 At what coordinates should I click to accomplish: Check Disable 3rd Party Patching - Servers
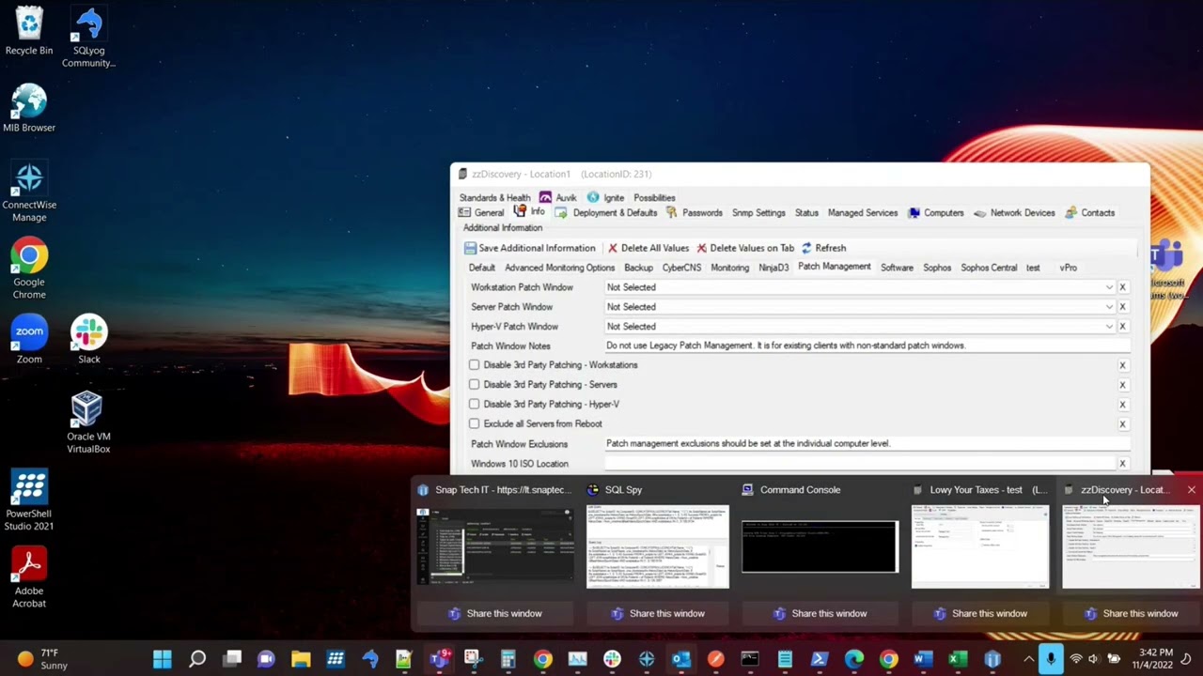coord(475,385)
